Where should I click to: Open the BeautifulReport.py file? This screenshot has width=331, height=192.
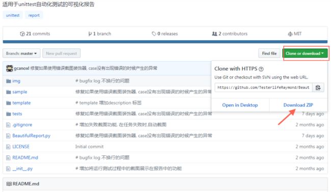click(x=31, y=136)
